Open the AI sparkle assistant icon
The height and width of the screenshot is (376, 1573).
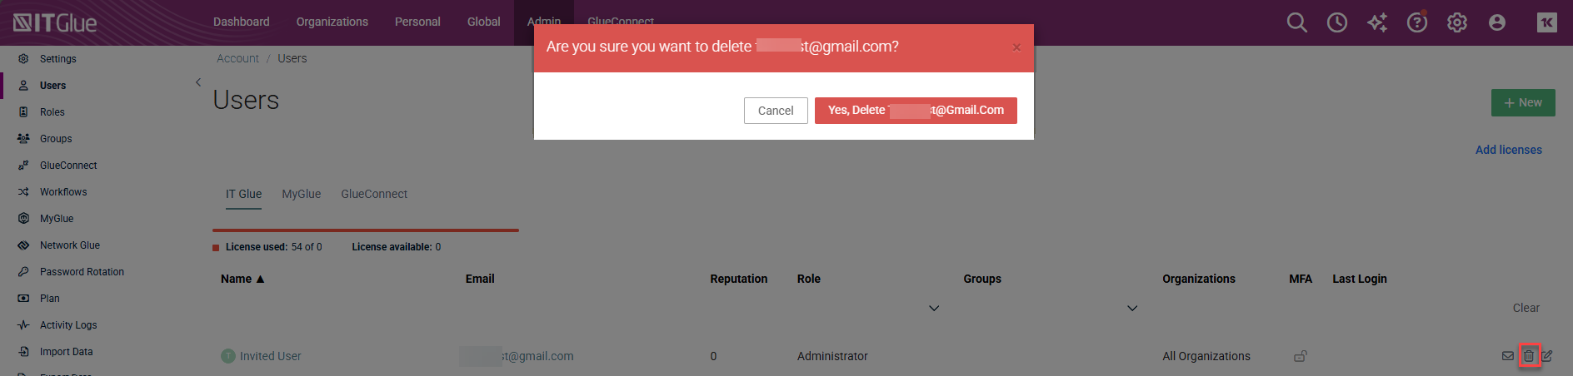(x=1376, y=22)
